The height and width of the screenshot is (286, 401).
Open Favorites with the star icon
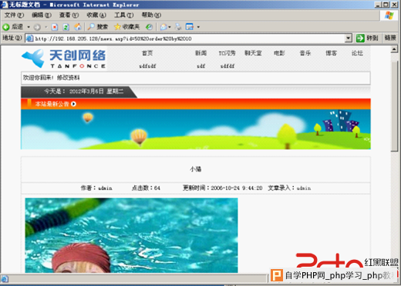tap(117, 27)
